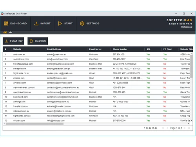
Task: Click the Zoho Mail email server cell
Action: (94, 59)
